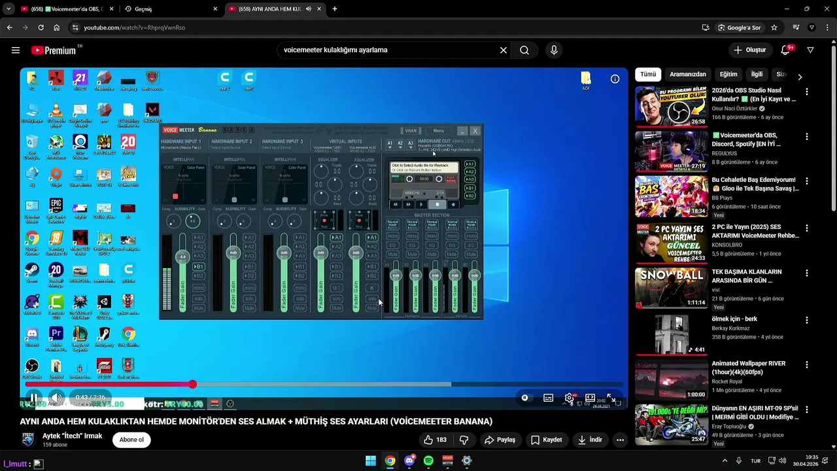Select the İlgili filter chip

click(757, 75)
